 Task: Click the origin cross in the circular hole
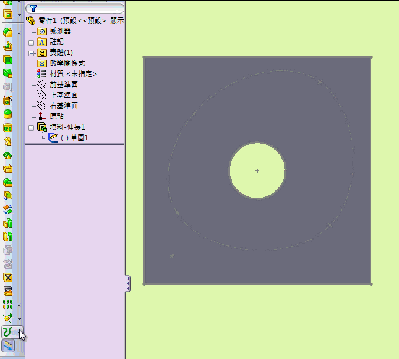(257, 170)
